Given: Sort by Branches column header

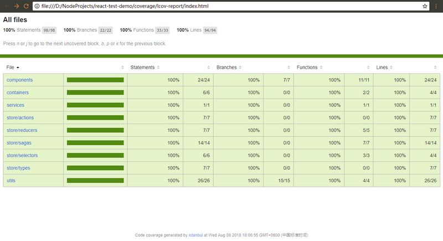Looking at the screenshot, I should pyautogui.click(x=229, y=67).
